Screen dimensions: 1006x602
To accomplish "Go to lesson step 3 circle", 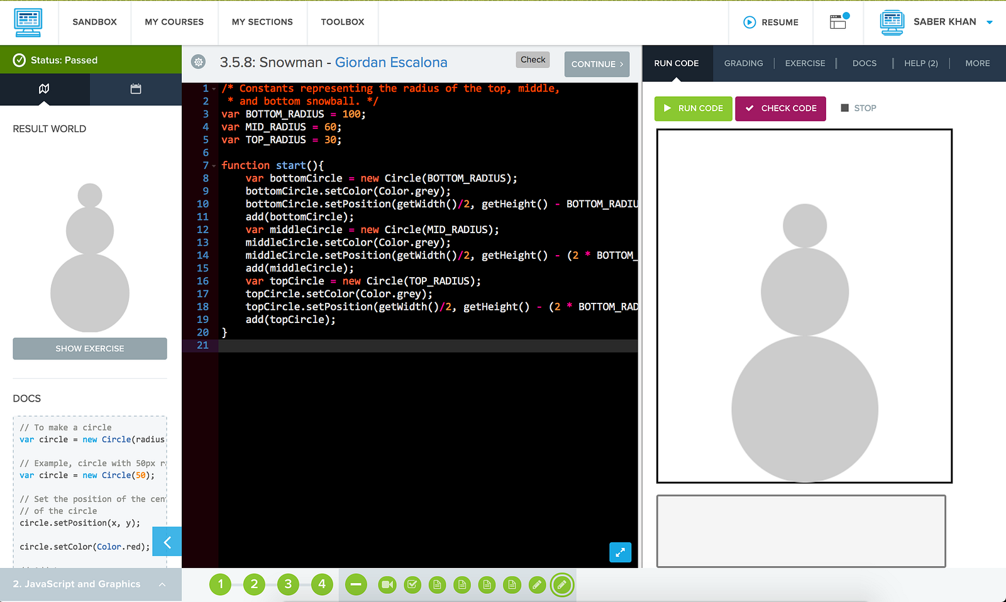I will point(288,585).
